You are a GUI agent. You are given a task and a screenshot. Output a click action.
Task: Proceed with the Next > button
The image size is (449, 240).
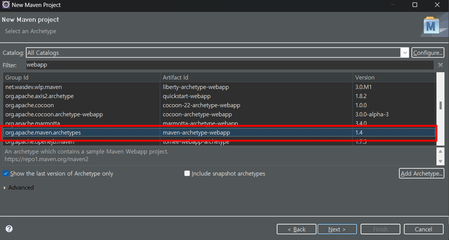337,229
